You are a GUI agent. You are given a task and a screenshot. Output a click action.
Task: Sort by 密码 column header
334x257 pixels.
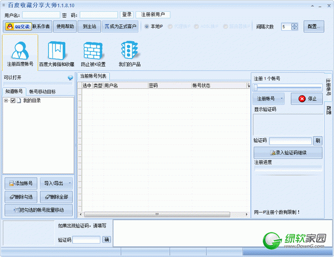click(x=170, y=85)
